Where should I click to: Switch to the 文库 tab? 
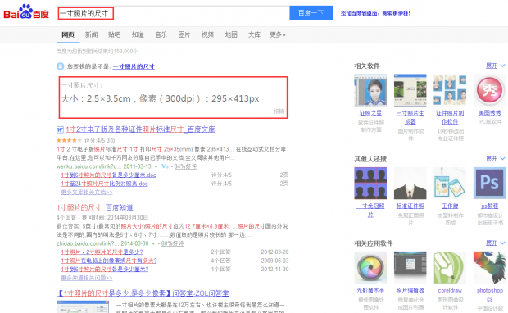(x=254, y=34)
